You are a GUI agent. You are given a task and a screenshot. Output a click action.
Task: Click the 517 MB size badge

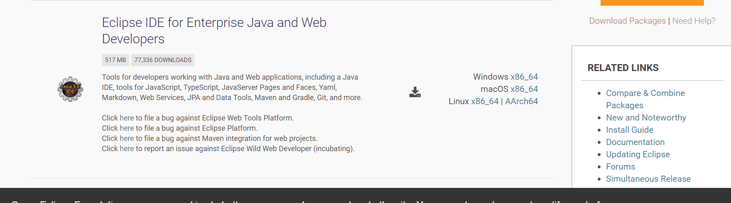(x=115, y=60)
